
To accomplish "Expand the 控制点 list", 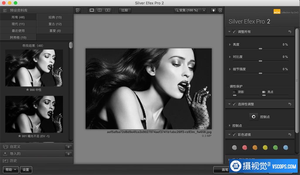I will (x=230, y=125).
